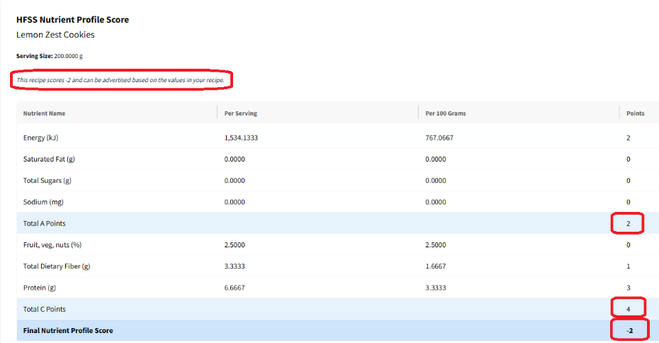Viewport: 659px width, 343px height.
Task: Click the Protein per serving value 6.6667
Action: [235, 288]
